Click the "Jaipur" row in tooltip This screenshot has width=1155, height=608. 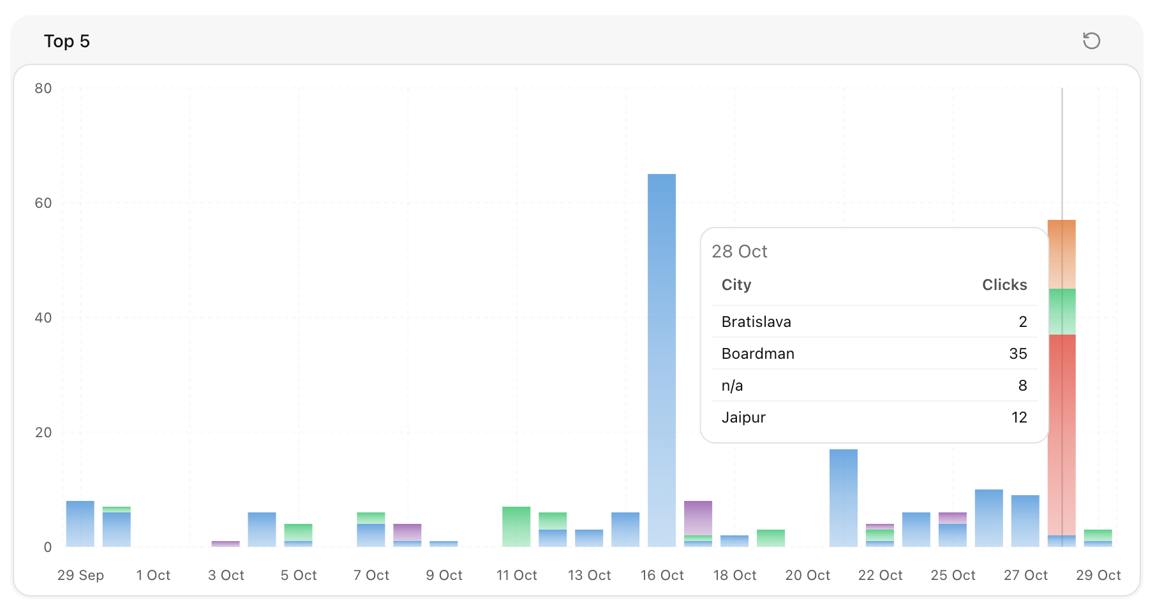point(874,417)
